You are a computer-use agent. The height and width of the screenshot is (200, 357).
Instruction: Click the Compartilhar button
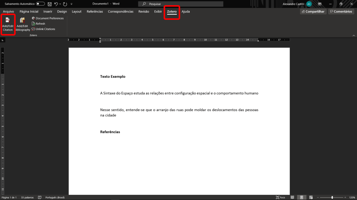point(313,11)
